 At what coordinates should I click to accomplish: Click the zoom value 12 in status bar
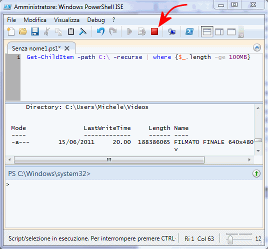tap(258, 238)
